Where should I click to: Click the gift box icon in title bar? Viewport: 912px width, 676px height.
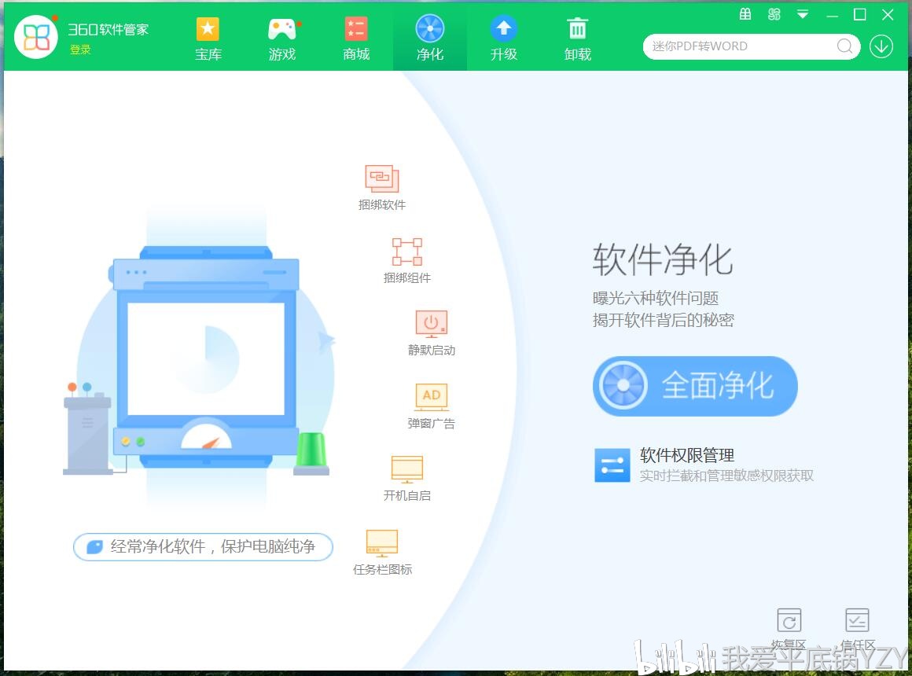745,15
